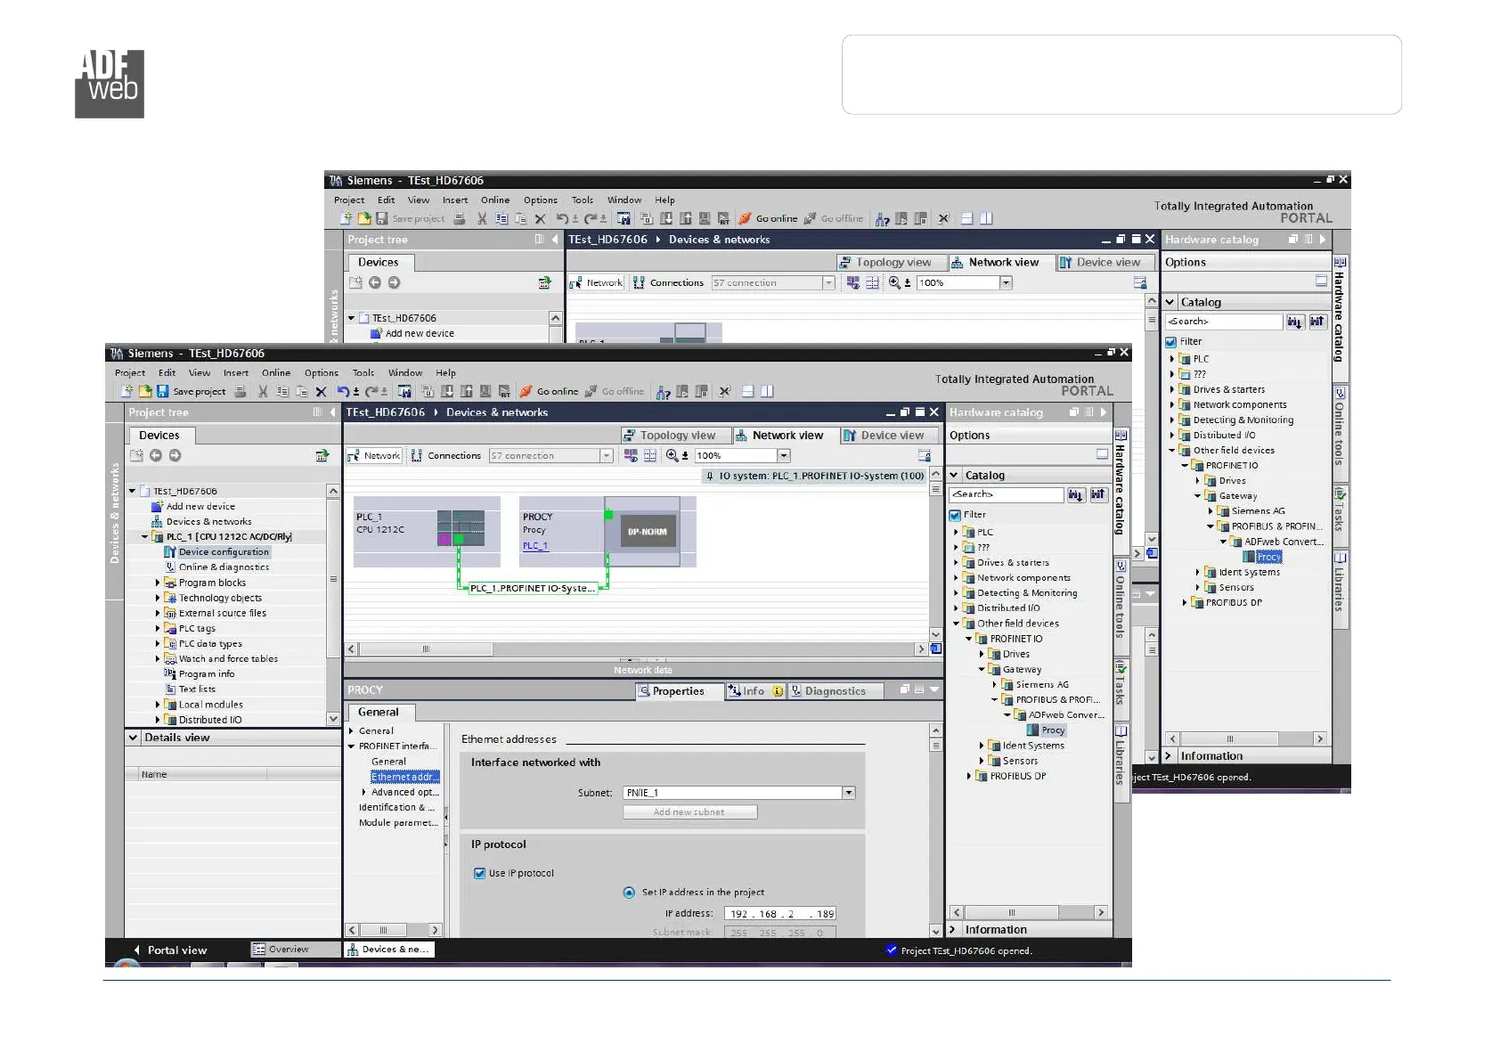
Task: Click the DP-NORM module block on the Procy device
Action: click(x=647, y=532)
